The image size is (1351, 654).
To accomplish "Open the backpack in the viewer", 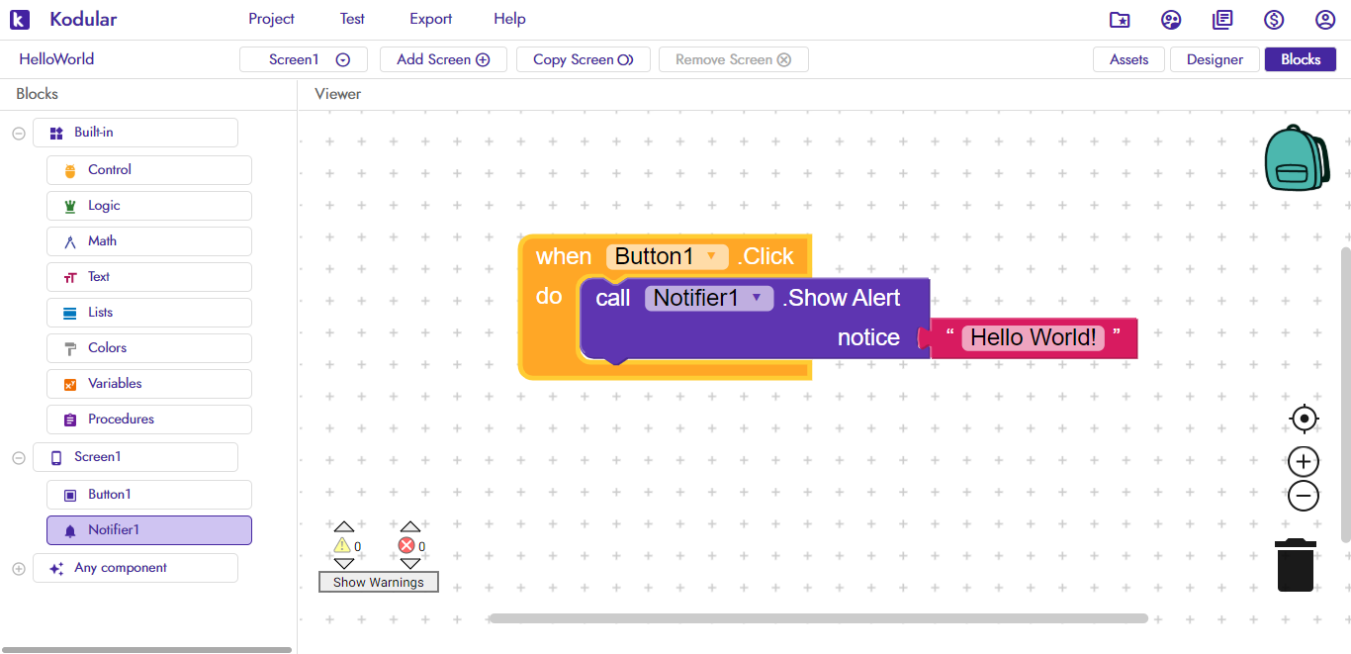I will tap(1297, 158).
